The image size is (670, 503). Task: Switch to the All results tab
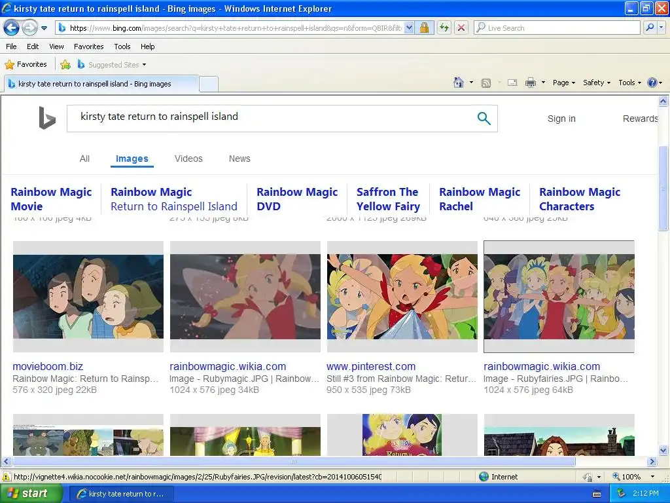pos(84,158)
